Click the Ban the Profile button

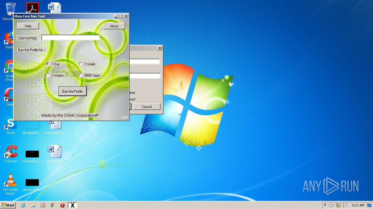tap(73, 91)
